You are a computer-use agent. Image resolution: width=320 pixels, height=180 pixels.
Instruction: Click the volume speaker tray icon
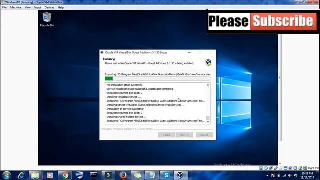[x=290, y=175]
